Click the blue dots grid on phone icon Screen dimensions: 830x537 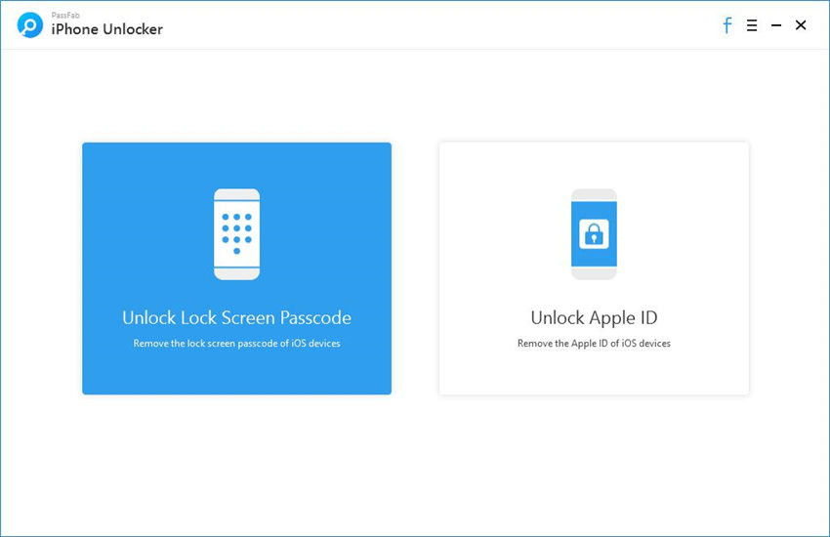pos(236,230)
